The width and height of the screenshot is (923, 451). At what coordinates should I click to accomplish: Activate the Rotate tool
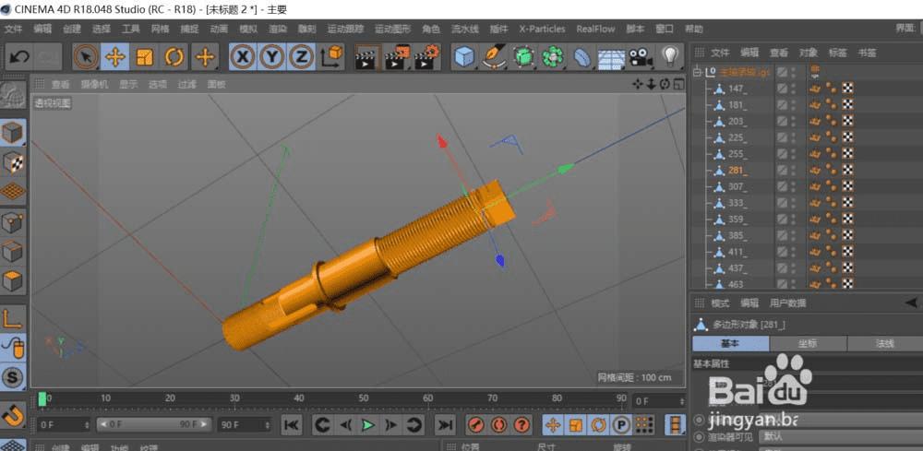(174, 57)
